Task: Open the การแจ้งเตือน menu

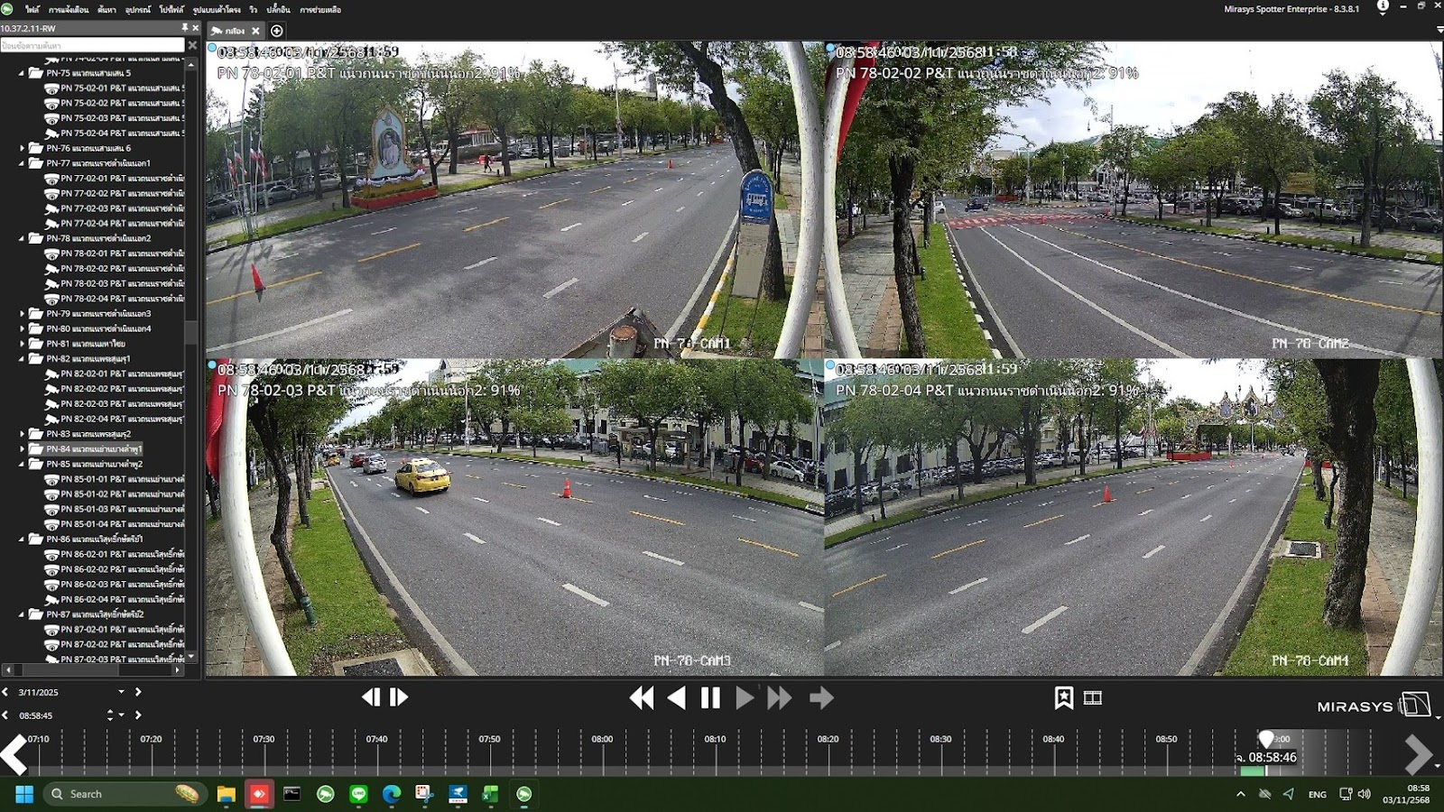Action: tap(69, 9)
